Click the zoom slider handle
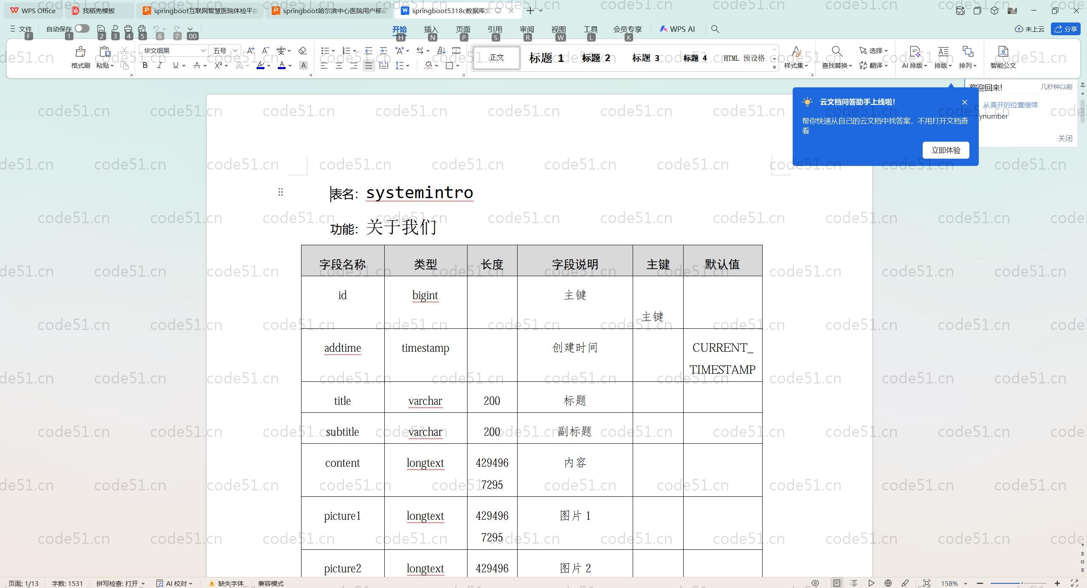This screenshot has height=588, width=1087. (1022, 583)
